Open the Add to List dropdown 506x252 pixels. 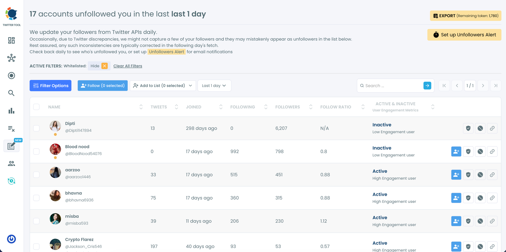coord(163,86)
